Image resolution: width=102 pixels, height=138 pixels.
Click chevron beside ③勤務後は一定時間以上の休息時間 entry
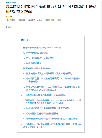(24, 119)
